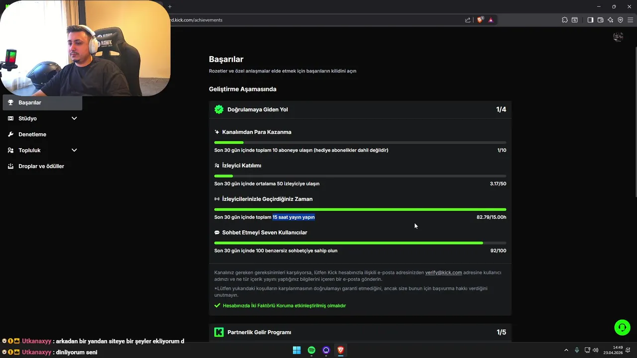The image size is (637, 358).
Task: Open Spotify from the taskbar
Action: point(312,350)
